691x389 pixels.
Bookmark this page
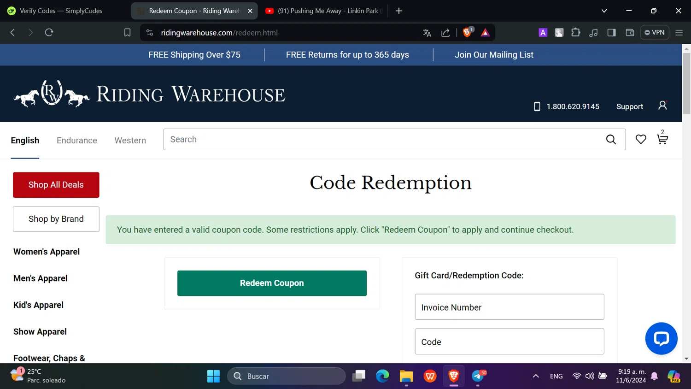[x=128, y=33]
